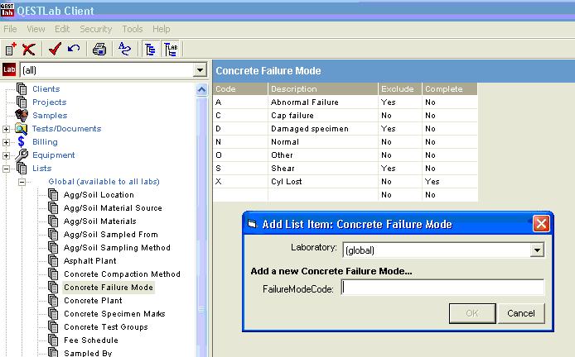The width and height of the screenshot is (575, 357).
Task: Expand the Billing tree node
Action: pyautogui.click(x=7, y=142)
